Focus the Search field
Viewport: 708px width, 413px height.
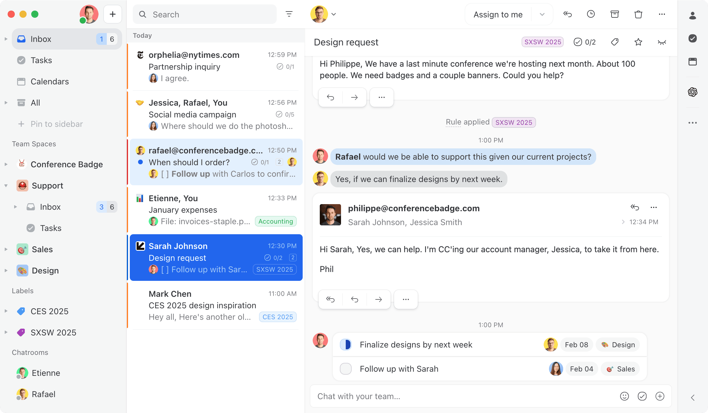click(205, 14)
